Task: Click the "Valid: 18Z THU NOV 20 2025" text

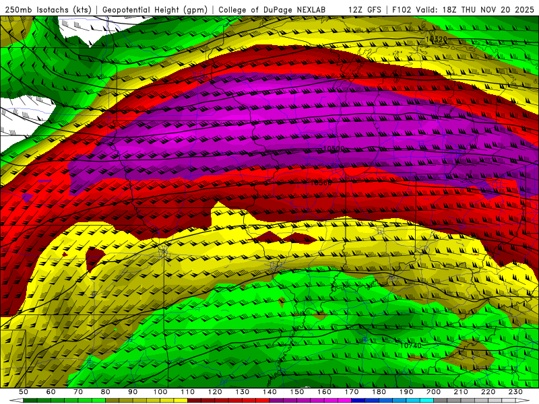Action: (475, 9)
